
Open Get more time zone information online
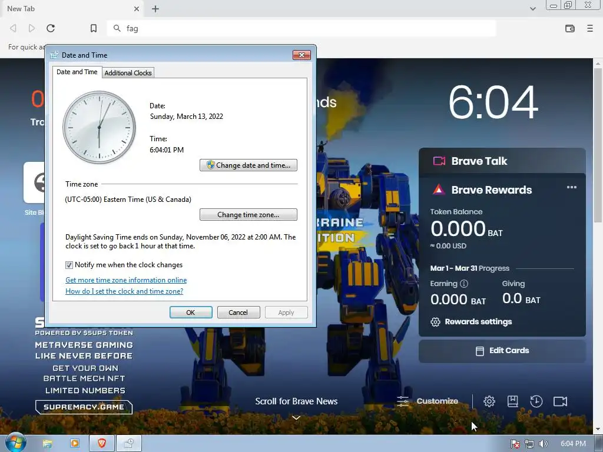(126, 280)
